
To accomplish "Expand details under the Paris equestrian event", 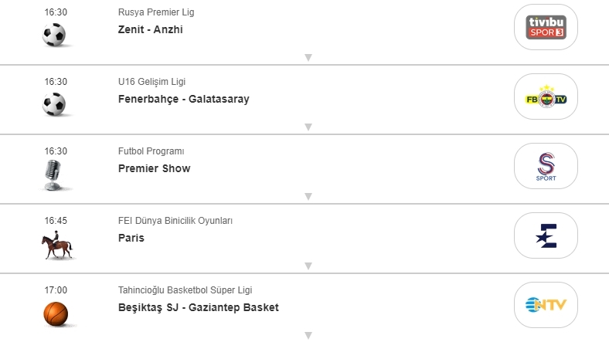I will pyautogui.click(x=308, y=266).
